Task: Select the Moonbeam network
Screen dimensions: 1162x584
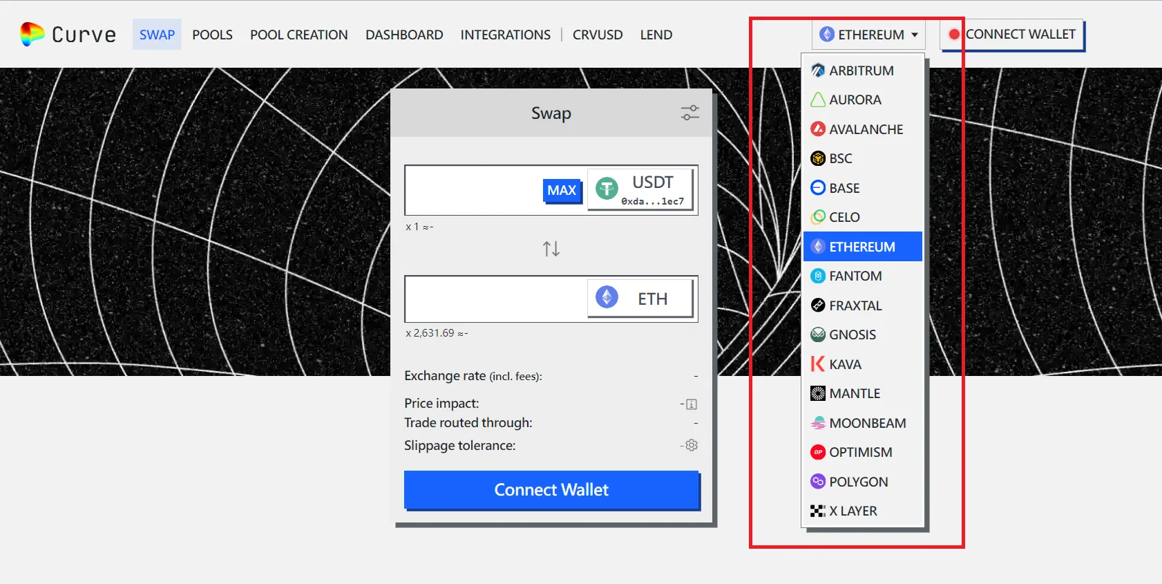Action: tap(863, 423)
